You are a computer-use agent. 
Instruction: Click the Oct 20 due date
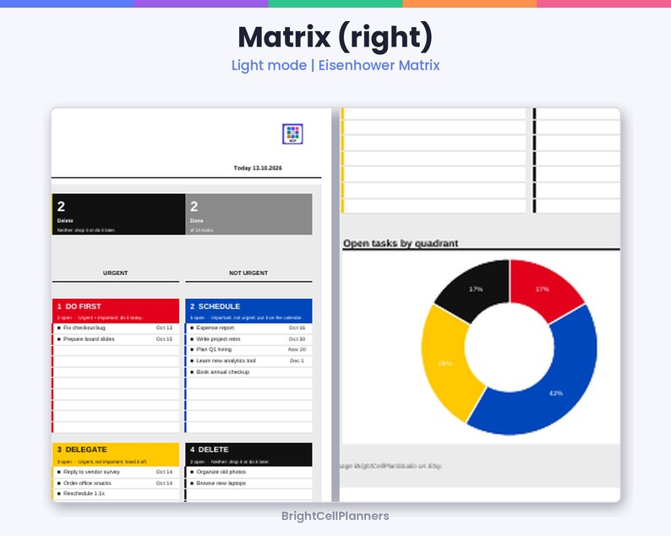tap(297, 339)
